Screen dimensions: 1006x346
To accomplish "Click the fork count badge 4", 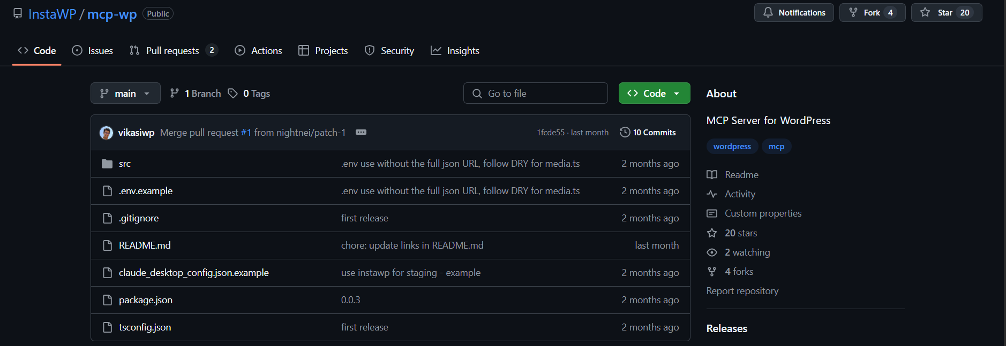I will coord(890,12).
